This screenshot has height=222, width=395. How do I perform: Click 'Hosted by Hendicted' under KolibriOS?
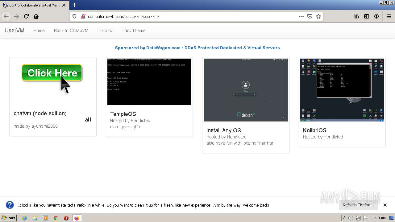[x=323, y=137]
